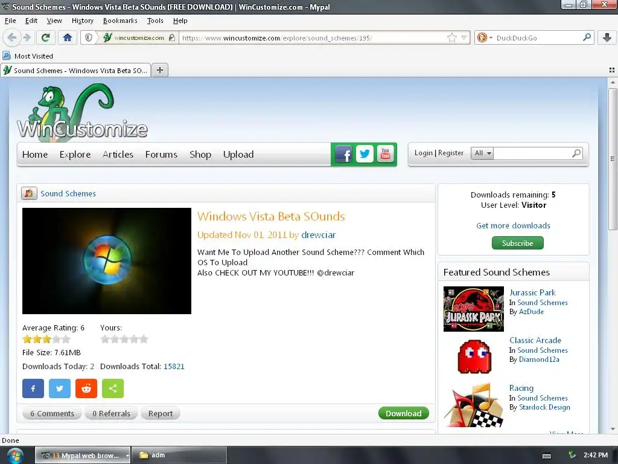Viewport: 618px width, 464px height.
Task: Switch to the adm folder taskbar button
Action: [x=179, y=455]
